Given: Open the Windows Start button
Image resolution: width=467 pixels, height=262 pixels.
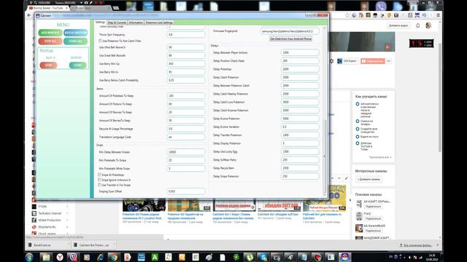Looking at the screenshot, I should tap(29, 257).
